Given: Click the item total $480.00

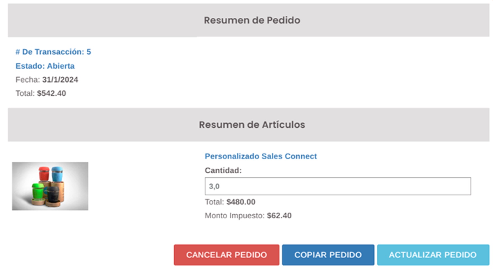Looking at the screenshot, I should pyautogui.click(x=241, y=202).
